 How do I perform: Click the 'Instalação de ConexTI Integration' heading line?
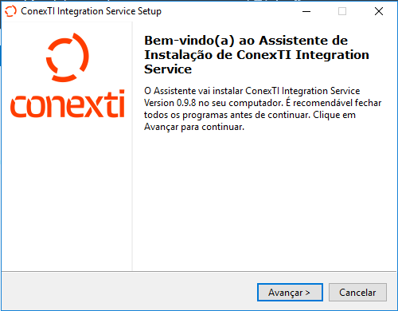256,55
